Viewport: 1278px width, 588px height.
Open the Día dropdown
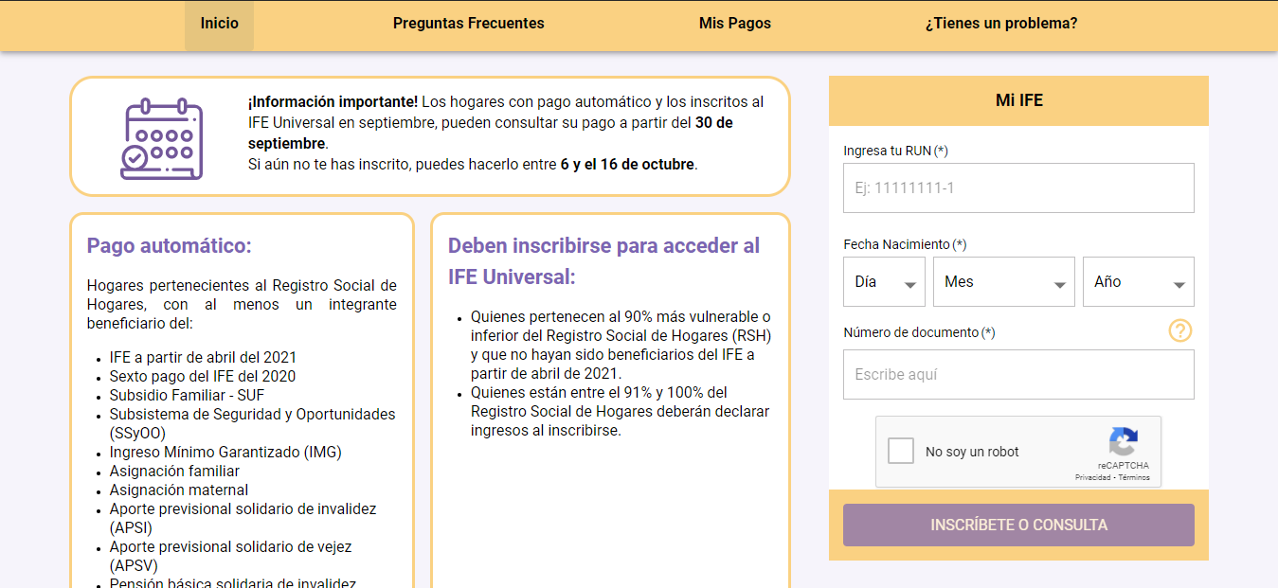point(884,282)
